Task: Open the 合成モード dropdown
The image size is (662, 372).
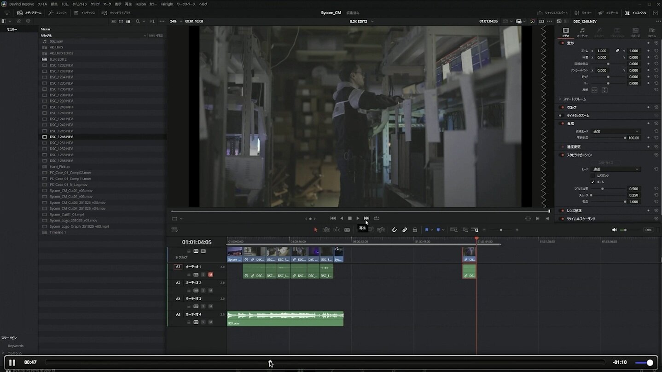Action: click(616, 131)
